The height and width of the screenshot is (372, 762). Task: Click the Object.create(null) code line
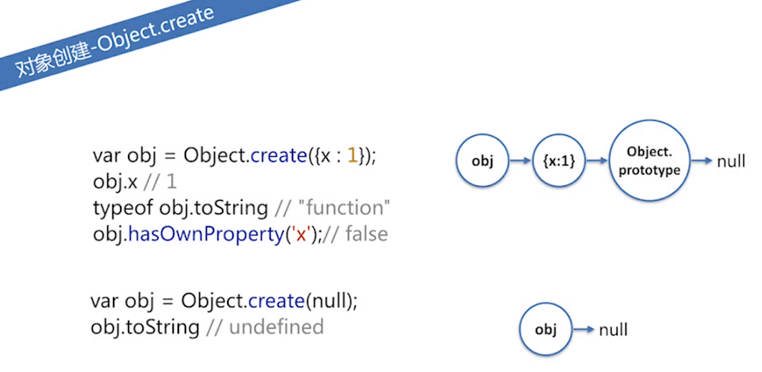coord(224,301)
